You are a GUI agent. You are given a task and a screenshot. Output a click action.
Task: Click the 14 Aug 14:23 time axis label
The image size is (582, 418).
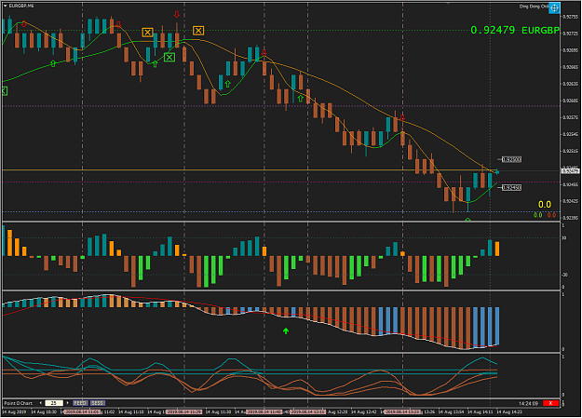point(509,411)
